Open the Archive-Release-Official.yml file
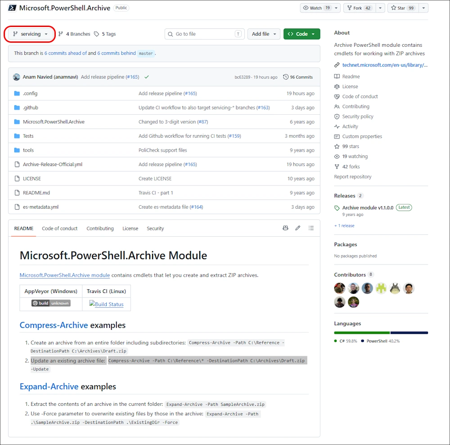This screenshot has height=445, width=450. pyautogui.click(x=53, y=164)
